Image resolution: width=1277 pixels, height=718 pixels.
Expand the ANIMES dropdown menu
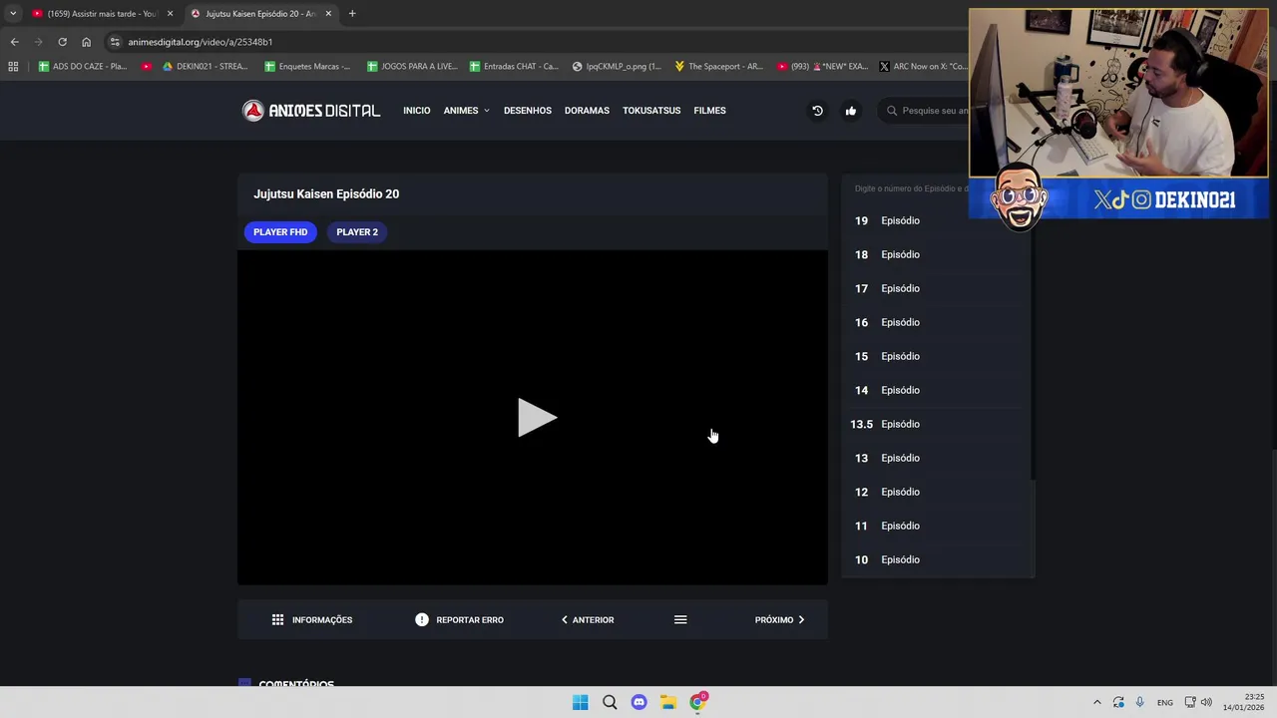tap(467, 111)
